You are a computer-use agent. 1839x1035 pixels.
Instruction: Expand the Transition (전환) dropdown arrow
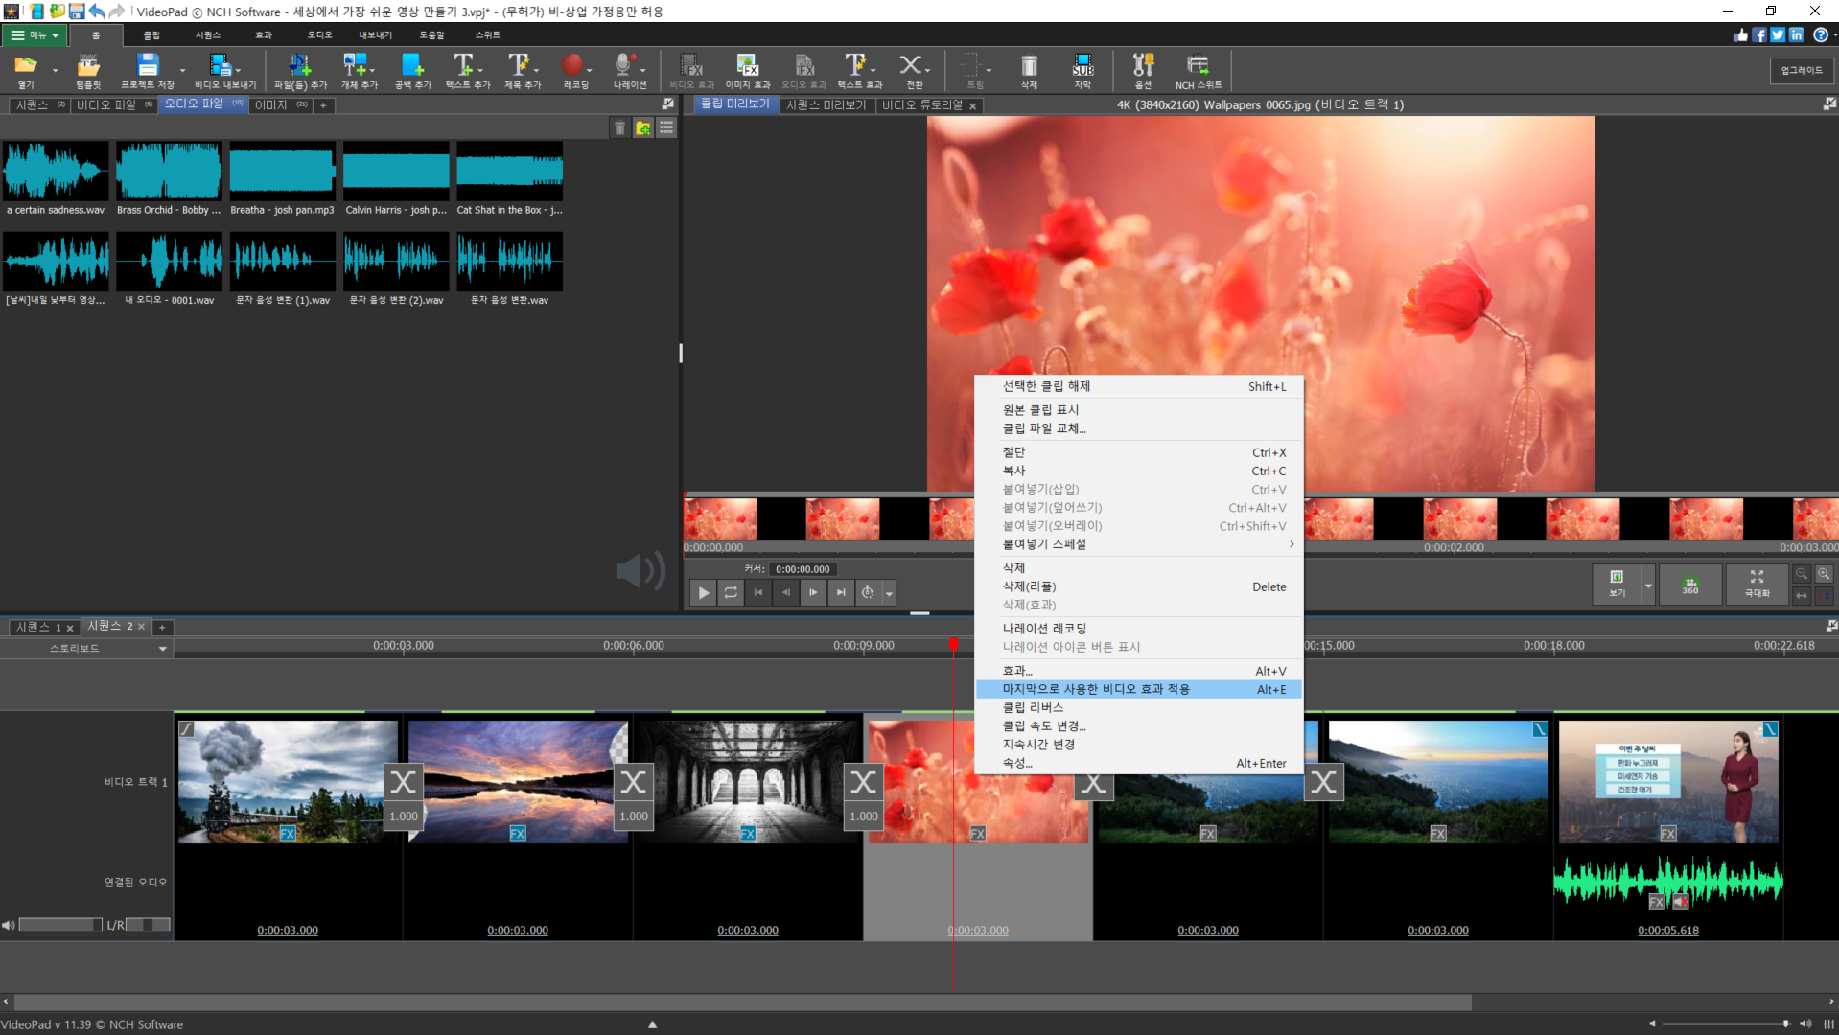[x=928, y=70]
